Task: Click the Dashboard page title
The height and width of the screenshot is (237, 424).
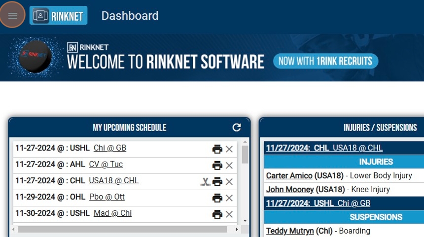Action: [130, 16]
